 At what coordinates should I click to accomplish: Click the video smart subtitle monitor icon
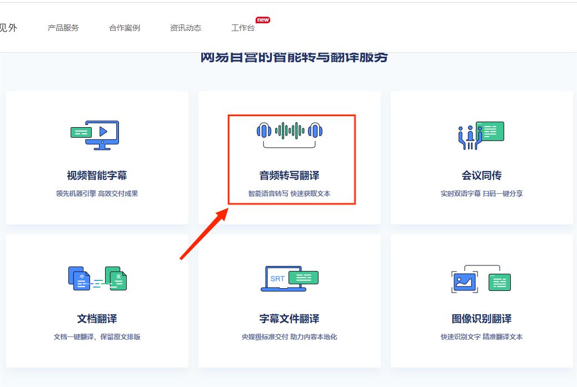pos(95,135)
